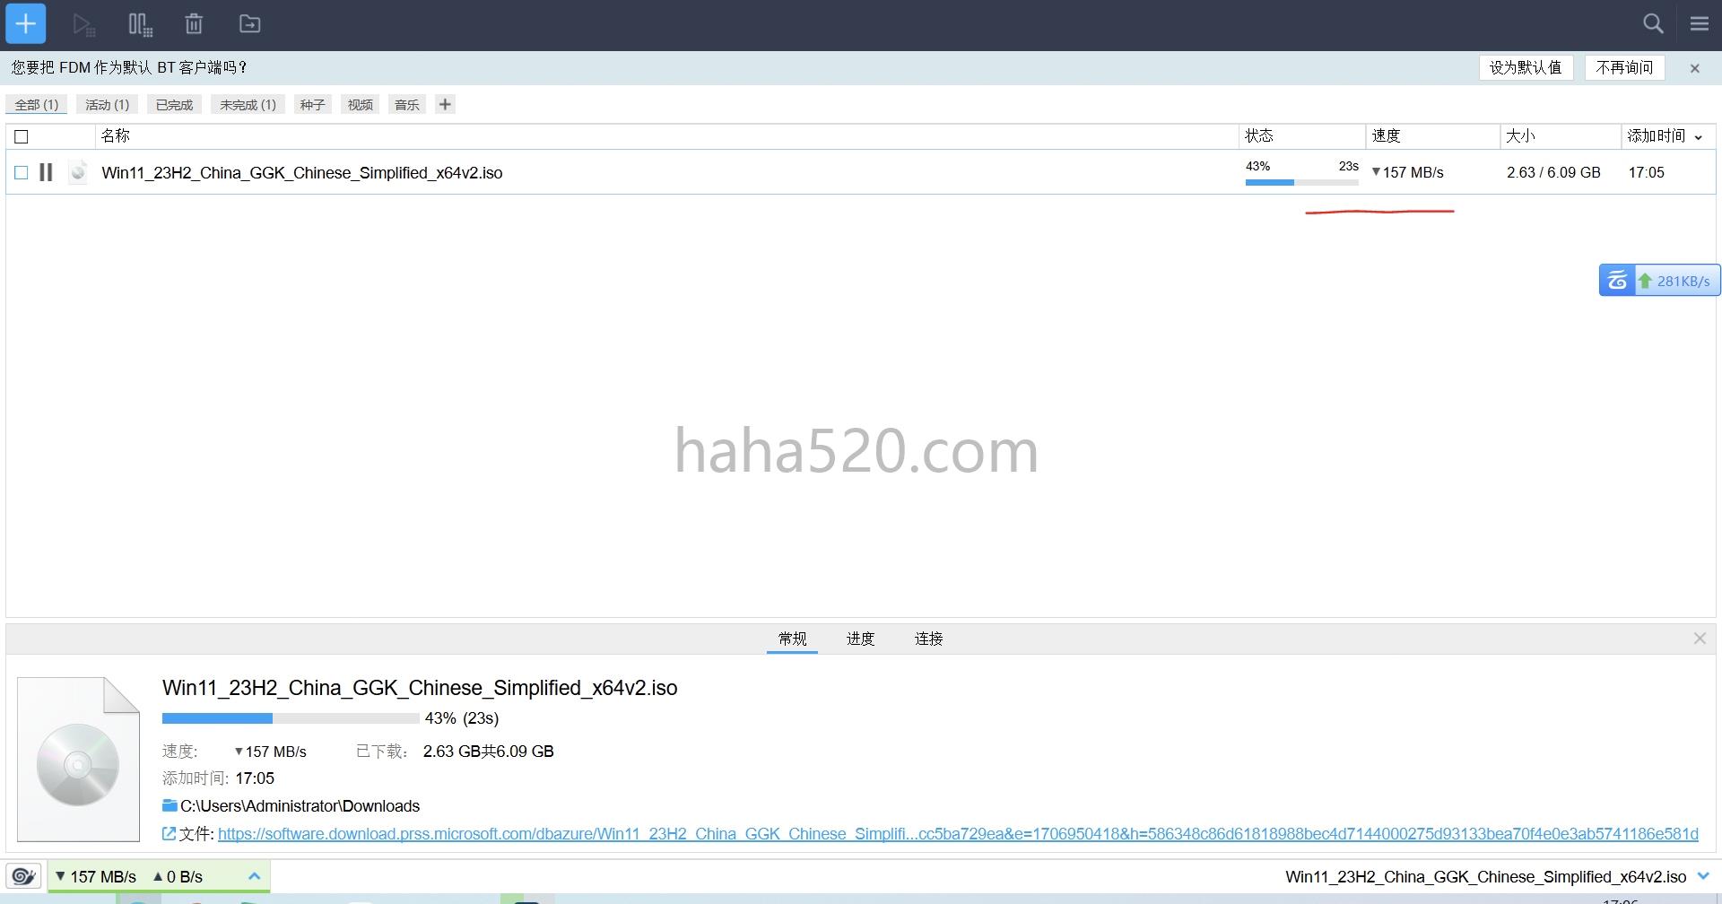Add a new download with plus button

tap(26, 24)
